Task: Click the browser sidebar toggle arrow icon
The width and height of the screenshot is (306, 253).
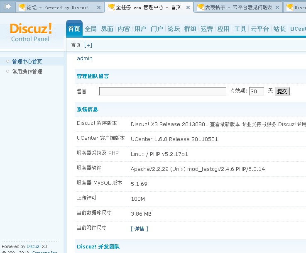Action: [x=7, y=7]
